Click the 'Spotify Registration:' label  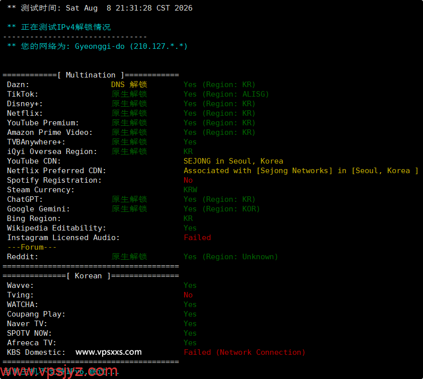[54, 180]
